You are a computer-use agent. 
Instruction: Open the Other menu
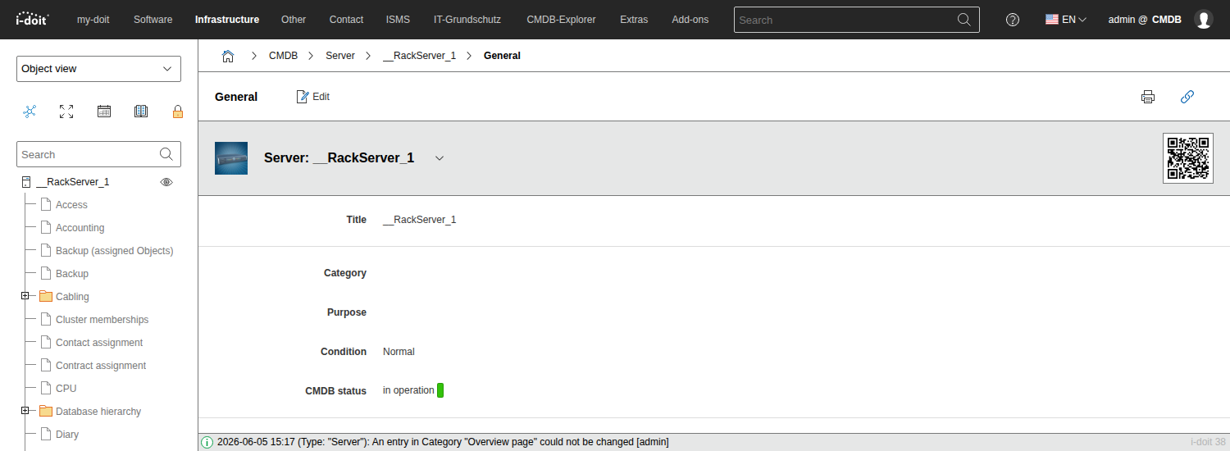294,20
